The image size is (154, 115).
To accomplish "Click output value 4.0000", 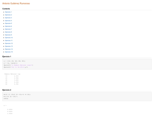I will pyautogui.click(x=10, y=112).
